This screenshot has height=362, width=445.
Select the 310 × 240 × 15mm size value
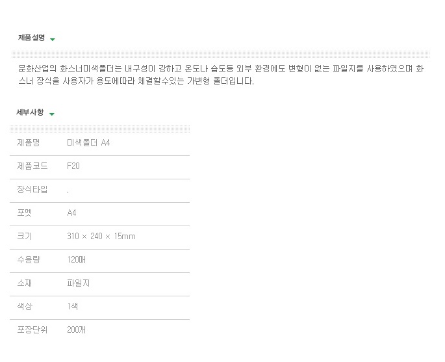[x=101, y=236]
